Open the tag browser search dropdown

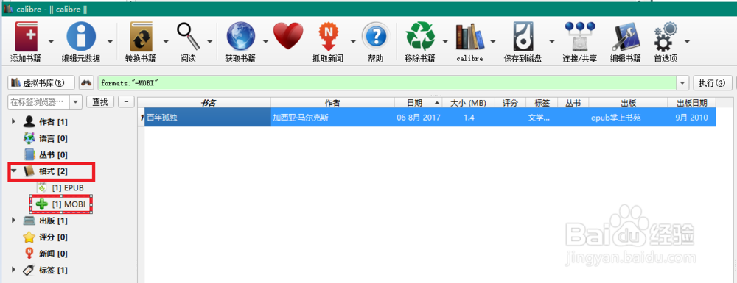[x=77, y=101]
